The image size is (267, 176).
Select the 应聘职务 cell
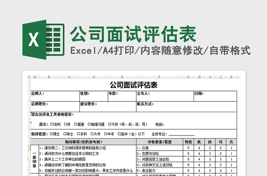pyautogui.click(x=55, y=107)
